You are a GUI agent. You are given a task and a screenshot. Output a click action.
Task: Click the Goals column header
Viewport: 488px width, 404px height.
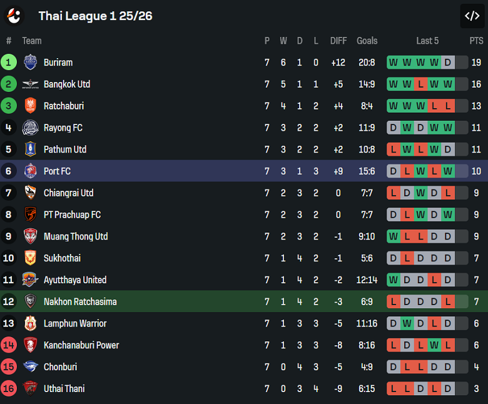[x=367, y=41]
